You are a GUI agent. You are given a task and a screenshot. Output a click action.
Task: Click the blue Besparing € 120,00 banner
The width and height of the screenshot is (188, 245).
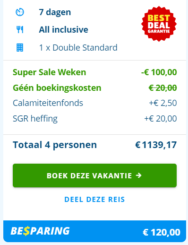pyautogui.click(x=94, y=231)
